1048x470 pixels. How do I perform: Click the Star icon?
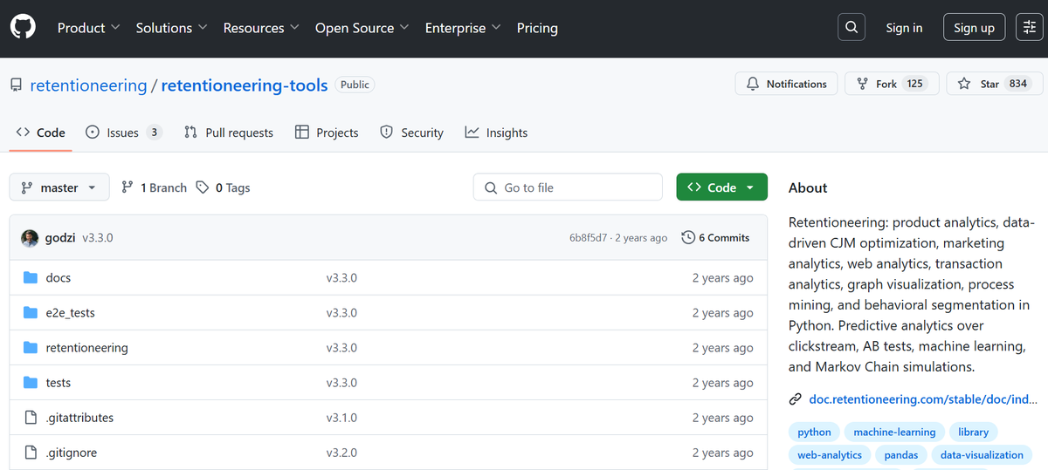tap(964, 84)
